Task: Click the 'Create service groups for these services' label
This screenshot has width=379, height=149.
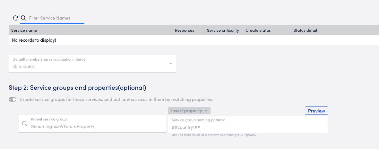Action: (116, 99)
